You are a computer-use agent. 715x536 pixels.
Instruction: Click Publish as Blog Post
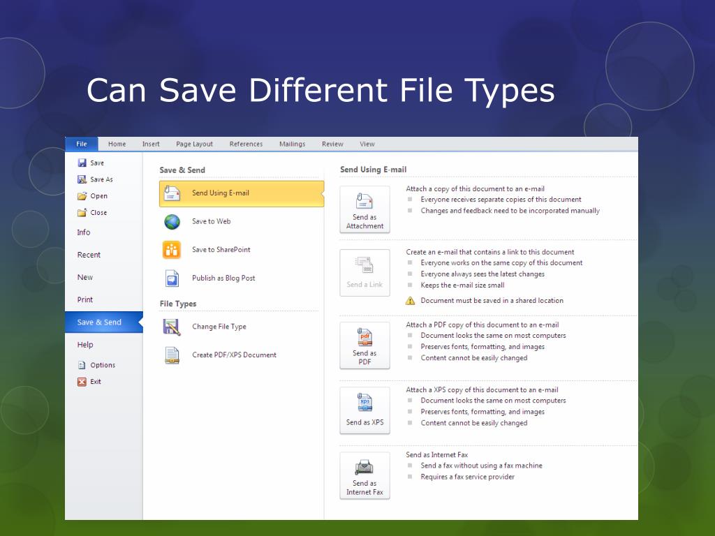pyautogui.click(x=223, y=278)
